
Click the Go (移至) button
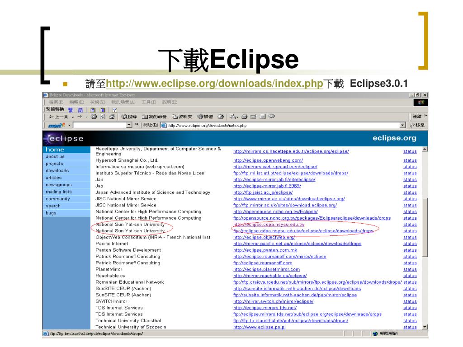pos(417,126)
